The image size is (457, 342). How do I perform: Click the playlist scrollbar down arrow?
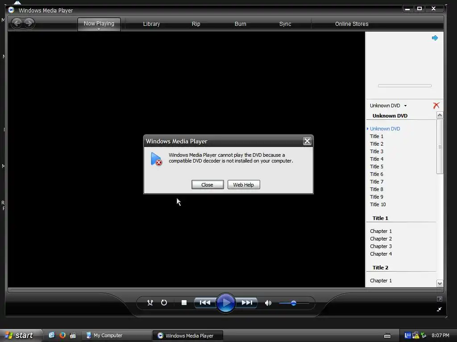tap(440, 283)
